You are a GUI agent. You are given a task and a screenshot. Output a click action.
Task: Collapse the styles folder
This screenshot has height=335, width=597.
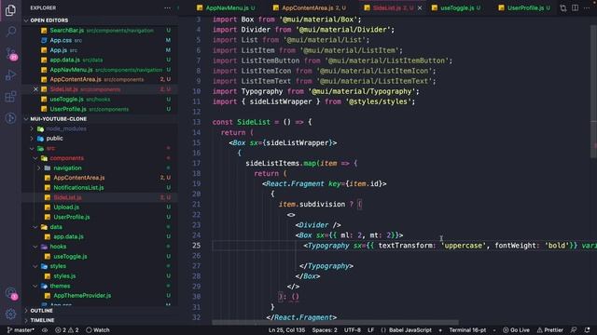(x=58, y=266)
